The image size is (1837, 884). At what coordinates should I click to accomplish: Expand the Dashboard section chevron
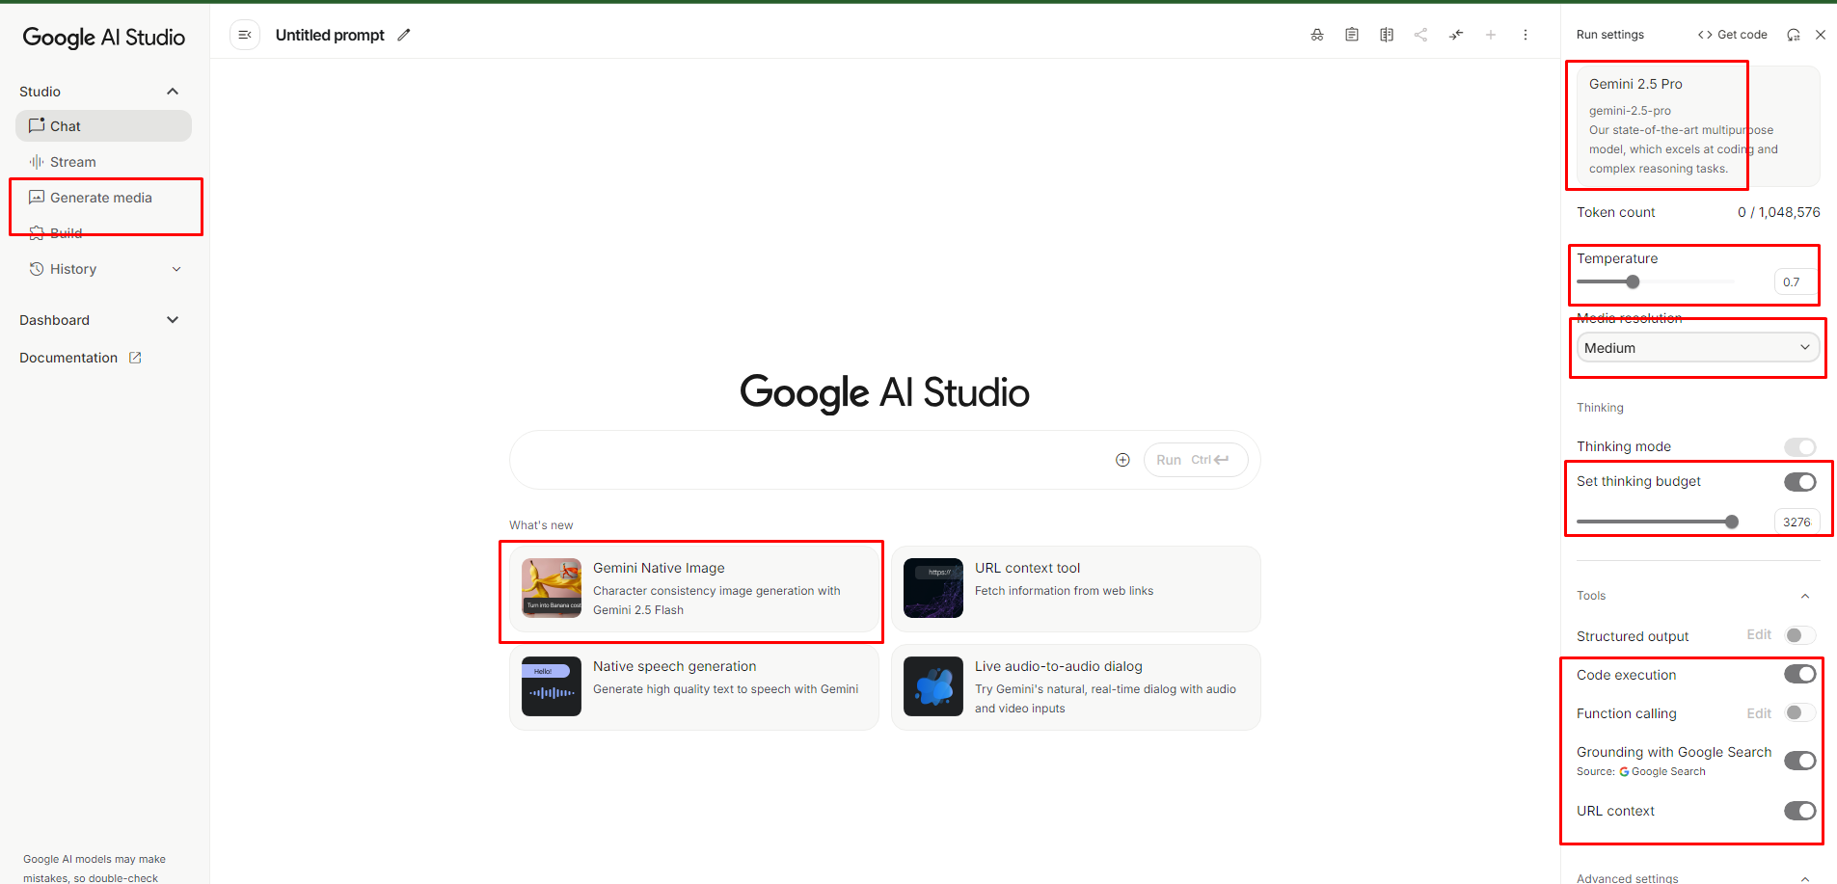(173, 320)
